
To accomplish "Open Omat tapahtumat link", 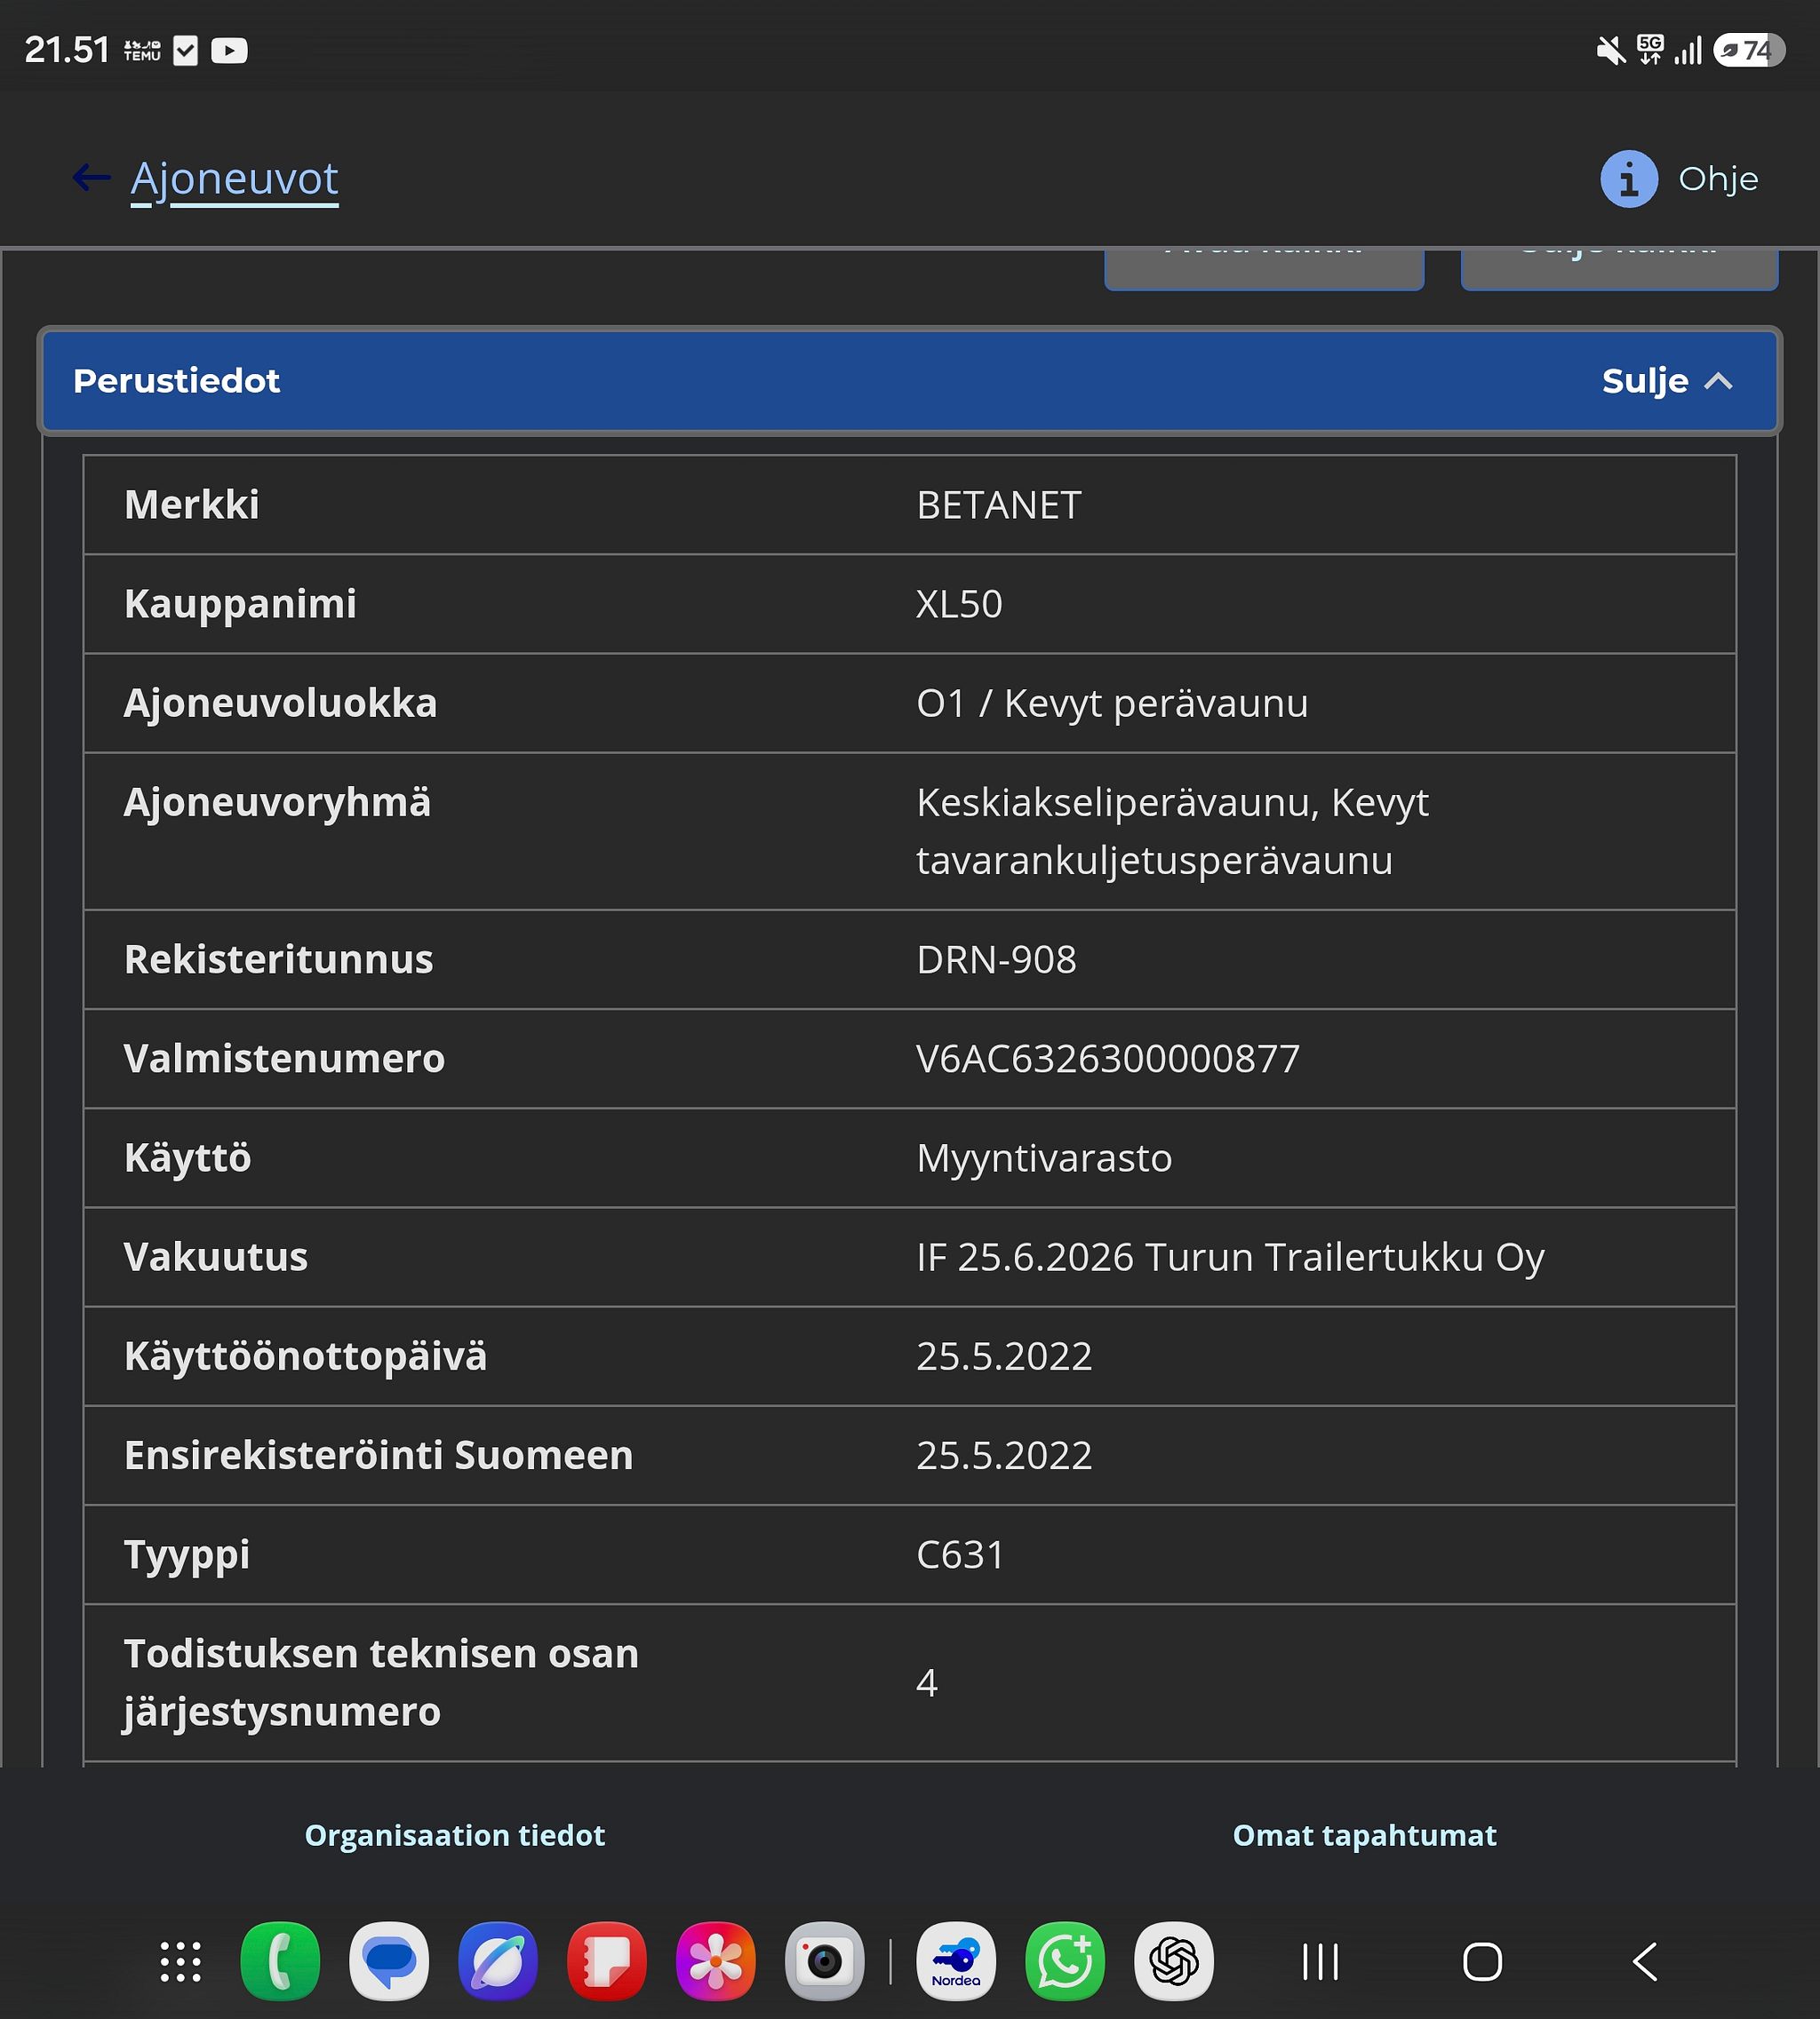I will pyautogui.click(x=1365, y=1835).
